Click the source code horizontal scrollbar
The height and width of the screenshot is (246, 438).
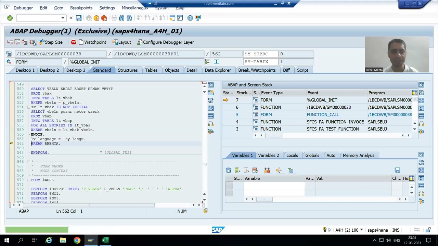[88, 205]
